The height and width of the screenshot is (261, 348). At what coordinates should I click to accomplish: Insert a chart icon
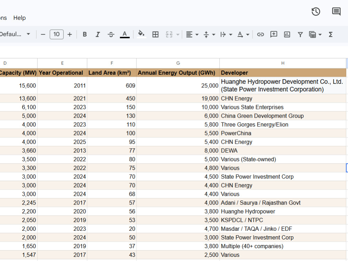(287, 34)
